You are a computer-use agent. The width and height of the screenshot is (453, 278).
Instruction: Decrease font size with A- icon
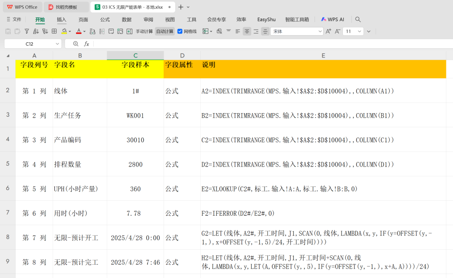(338, 31)
